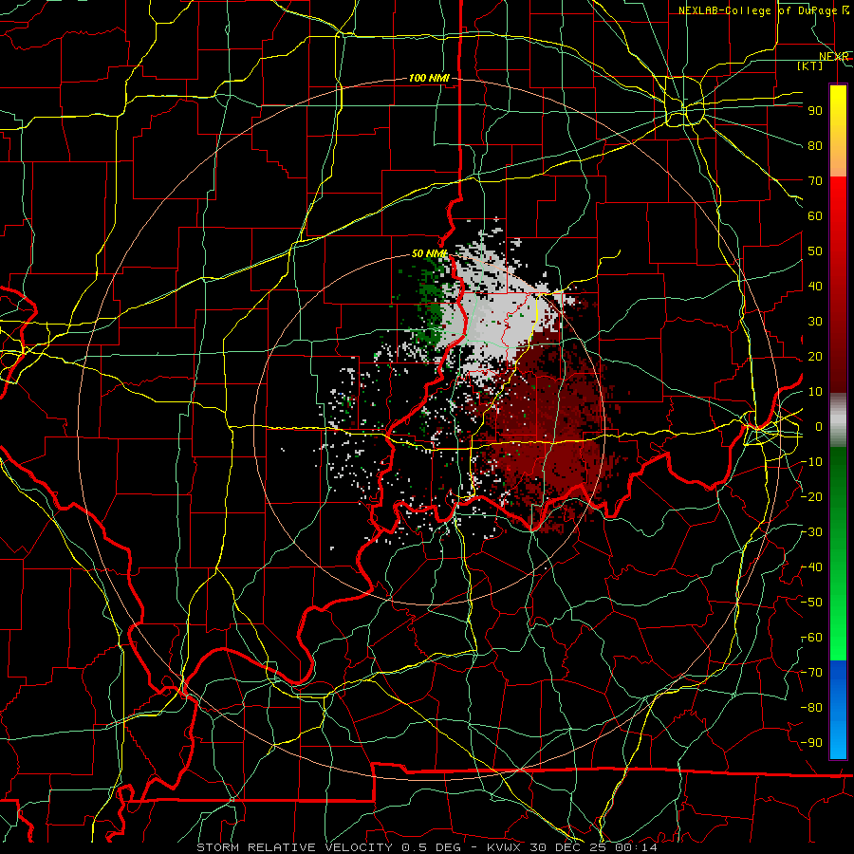Click the '100 NMI' range ring label
Image resolution: width=854 pixels, height=854 pixels.
pyautogui.click(x=429, y=78)
